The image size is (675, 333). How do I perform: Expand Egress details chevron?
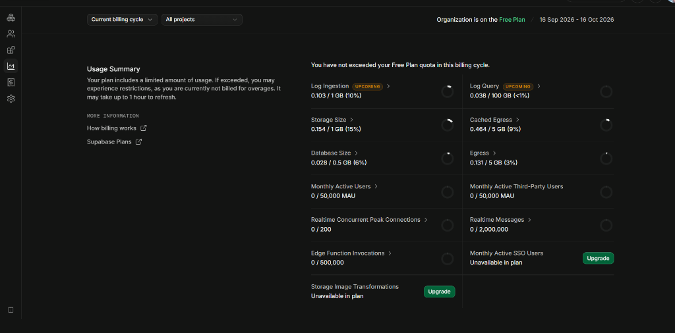[x=494, y=153]
